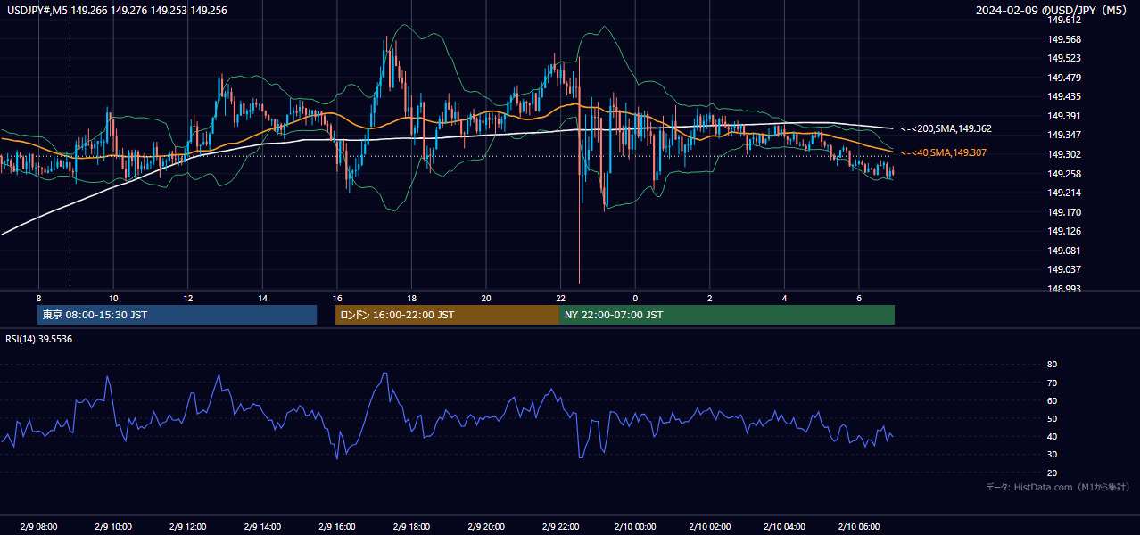This screenshot has width=1140, height=535.
Task: Click price axis value 149.302
Action: 1065,154
